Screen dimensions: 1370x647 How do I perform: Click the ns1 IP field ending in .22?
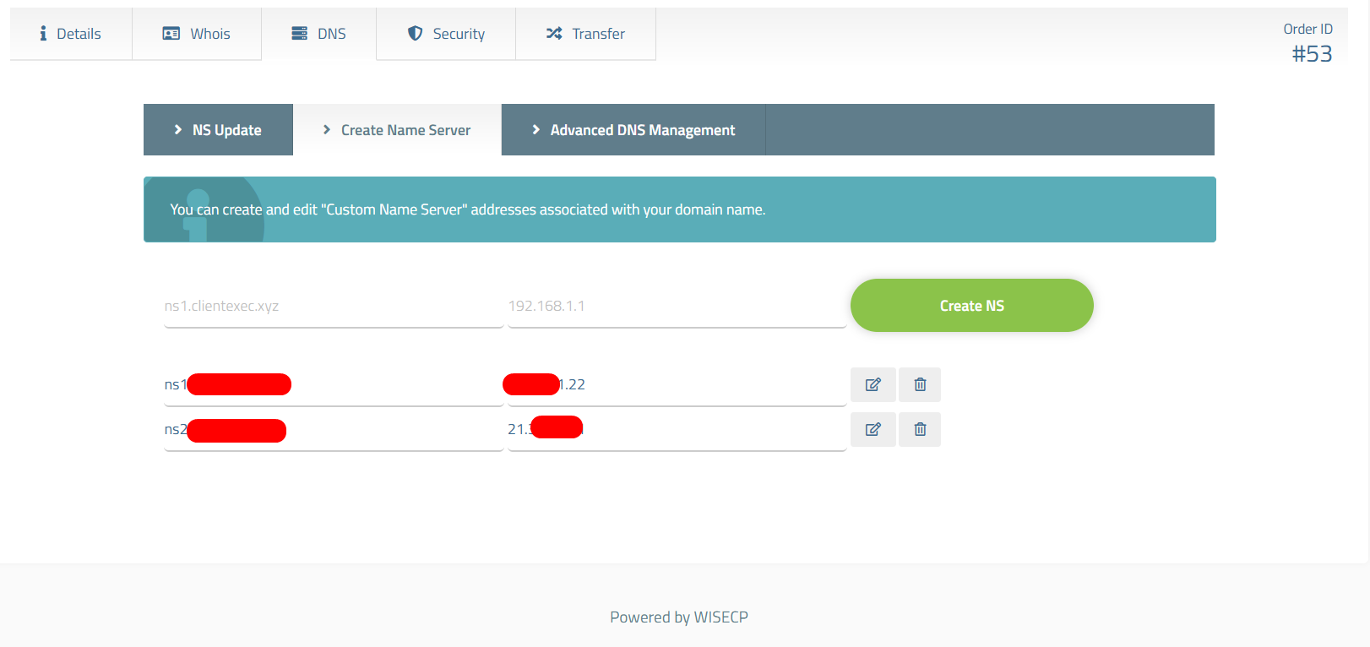click(677, 384)
